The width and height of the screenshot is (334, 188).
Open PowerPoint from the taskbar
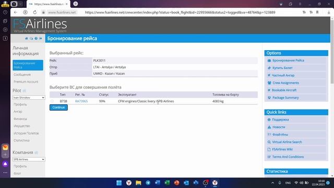pyautogui.click(x=176, y=183)
